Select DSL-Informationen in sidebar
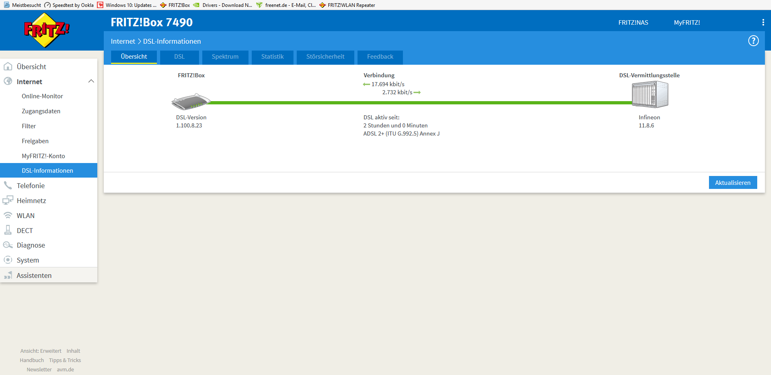The width and height of the screenshot is (771, 375). 49,170
